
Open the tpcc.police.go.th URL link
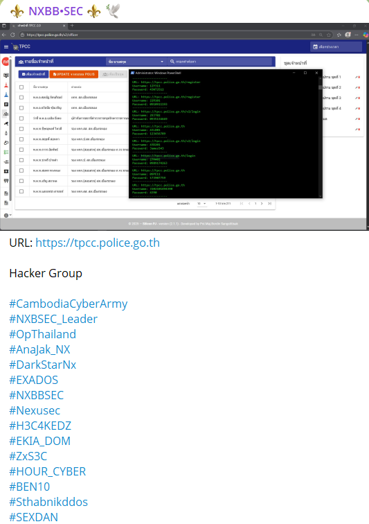pos(98,243)
